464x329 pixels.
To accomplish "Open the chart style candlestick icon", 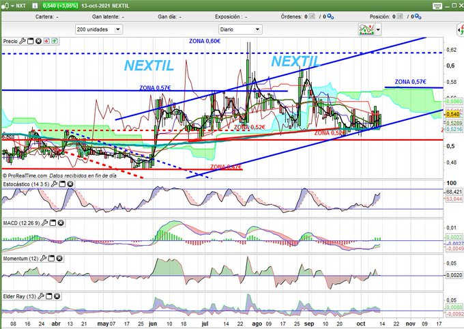I will (5, 5).
